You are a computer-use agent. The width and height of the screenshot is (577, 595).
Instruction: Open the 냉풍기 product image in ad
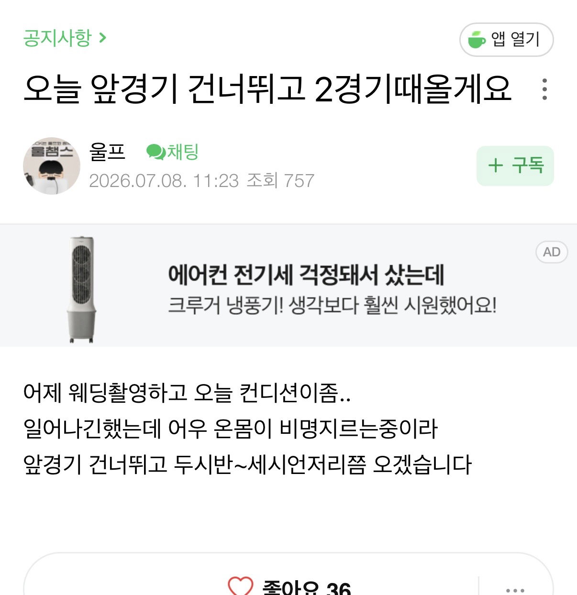[82, 289]
